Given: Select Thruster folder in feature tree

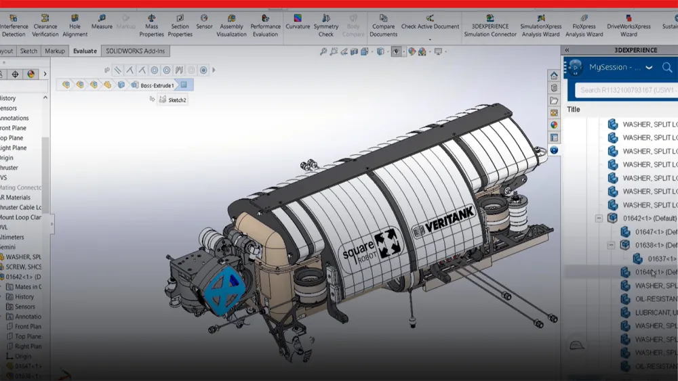Looking at the screenshot, I should pos(9,168).
